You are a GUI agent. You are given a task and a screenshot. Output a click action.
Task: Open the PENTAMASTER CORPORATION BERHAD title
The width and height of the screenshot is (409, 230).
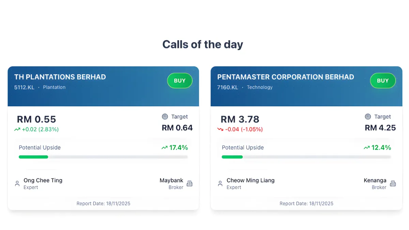click(286, 77)
